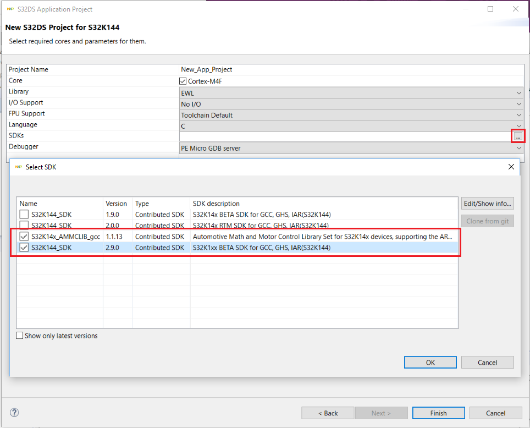Open the Library EWL dropdown
530x428 pixels.
tap(351, 93)
